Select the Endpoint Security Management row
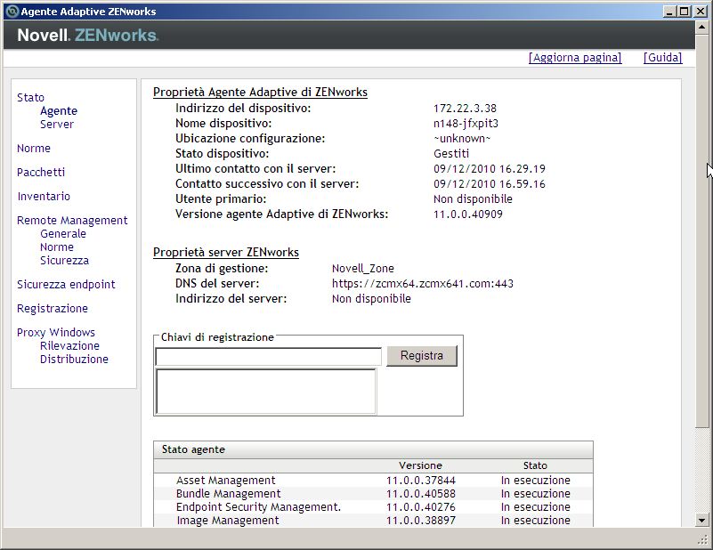The width and height of the screenshot is (713, 550). [x=373, y=506]
